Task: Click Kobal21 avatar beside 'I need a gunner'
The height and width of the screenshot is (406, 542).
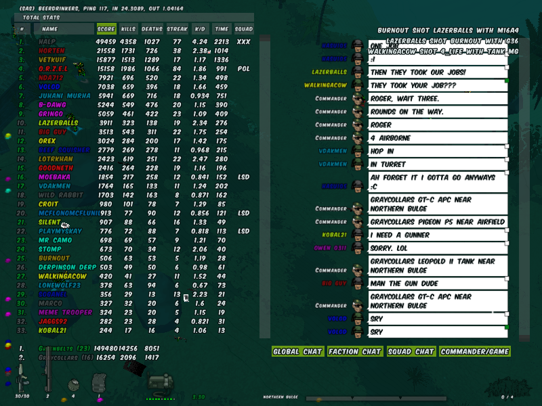Action: [358, 235]
